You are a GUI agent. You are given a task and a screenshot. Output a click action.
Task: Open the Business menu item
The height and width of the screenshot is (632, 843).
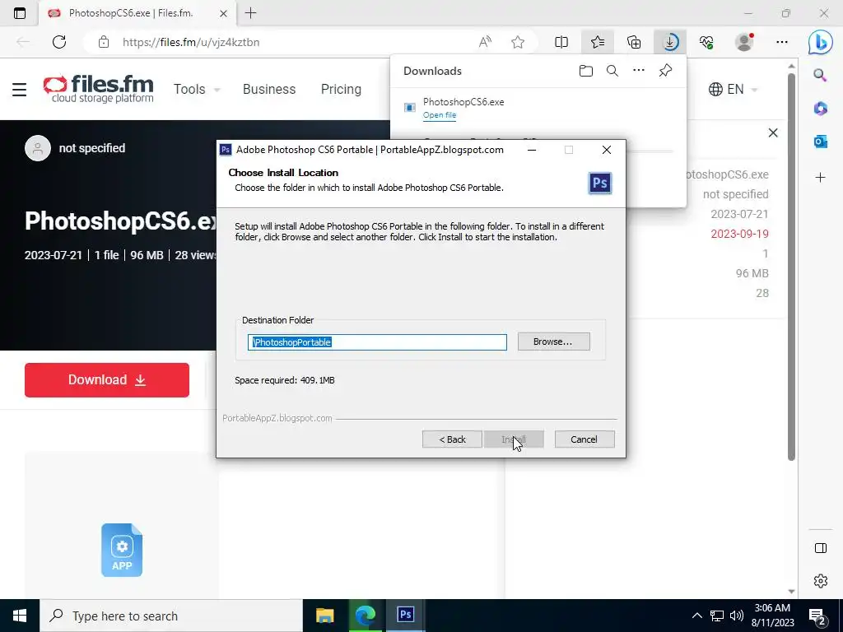coord(269,89)
